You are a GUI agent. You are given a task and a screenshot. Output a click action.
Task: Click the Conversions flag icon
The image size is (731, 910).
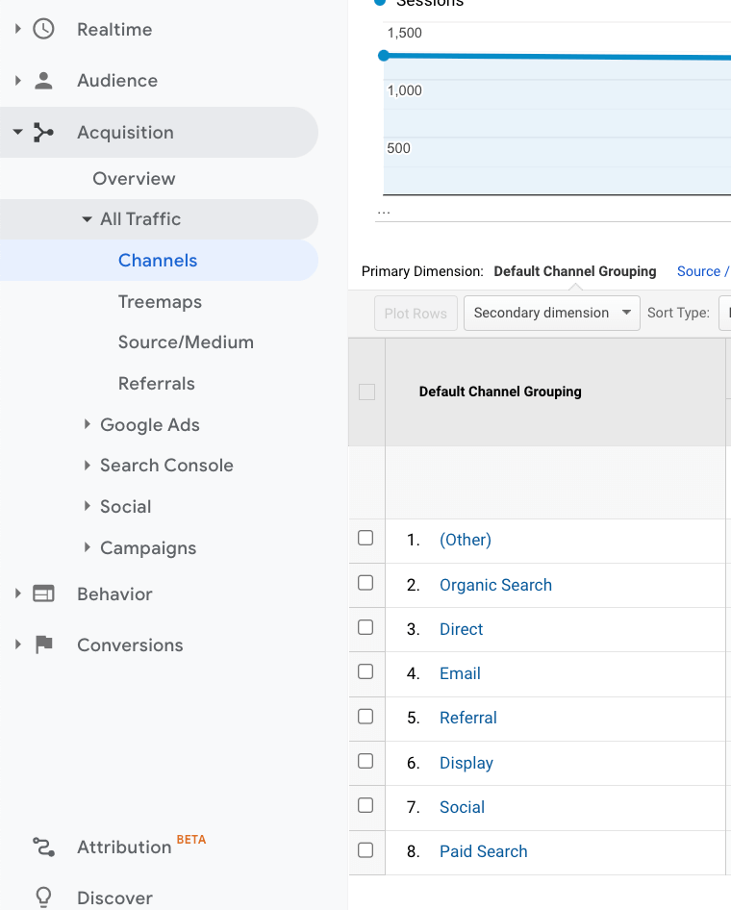click(x=43, y=645)
